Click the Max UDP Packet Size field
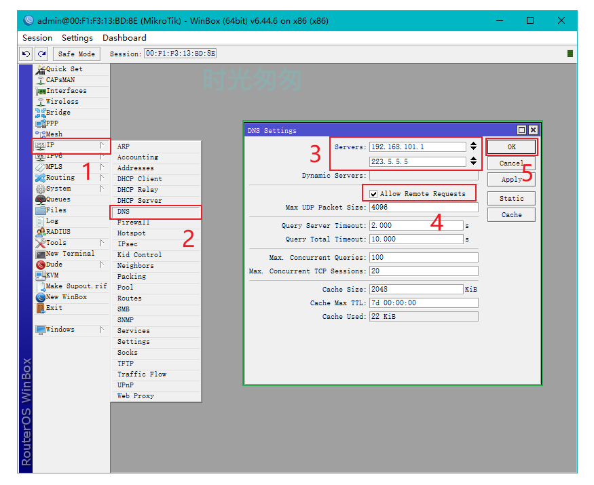 click(x=424, y=207)
